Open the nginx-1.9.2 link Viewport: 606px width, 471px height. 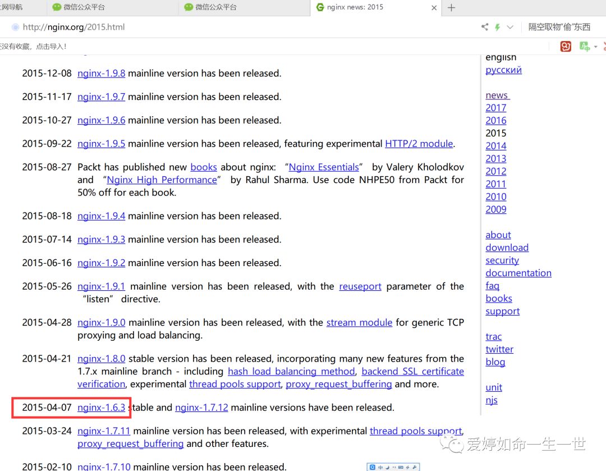[x=101, y=263]
